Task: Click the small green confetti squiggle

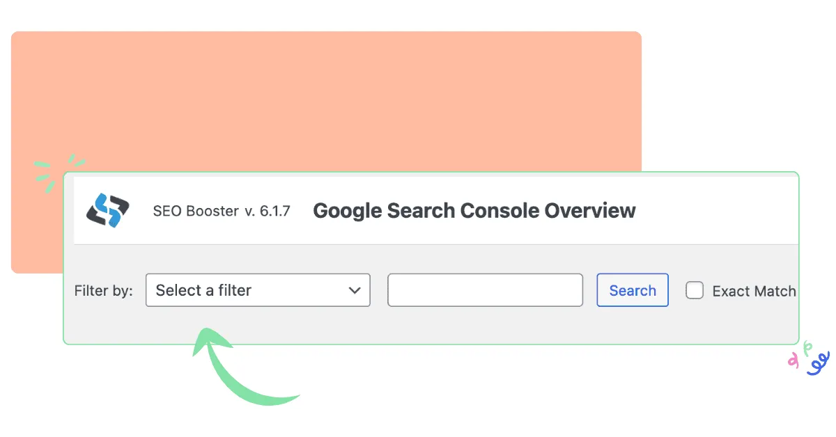Action: click(x=807, y=347)
